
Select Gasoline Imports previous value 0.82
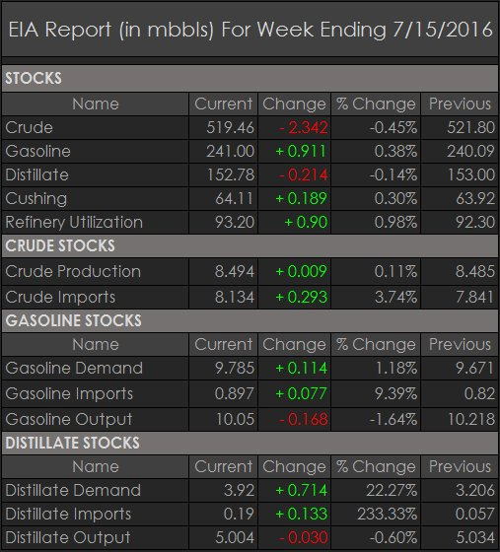point(479,393)
